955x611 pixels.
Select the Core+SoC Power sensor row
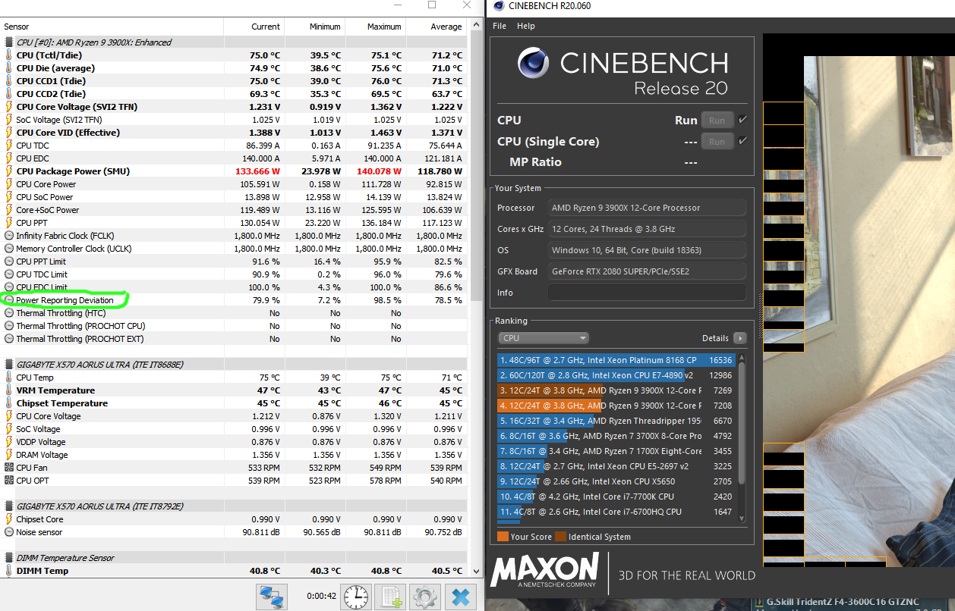[233, 210]
